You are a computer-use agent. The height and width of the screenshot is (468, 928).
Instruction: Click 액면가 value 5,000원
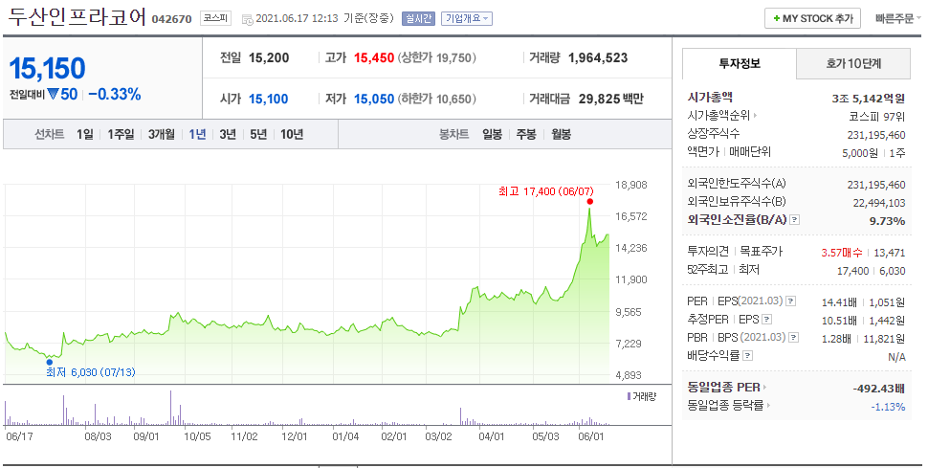860,153
